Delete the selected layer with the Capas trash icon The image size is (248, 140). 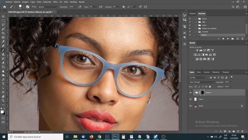[x=242, y=131]
